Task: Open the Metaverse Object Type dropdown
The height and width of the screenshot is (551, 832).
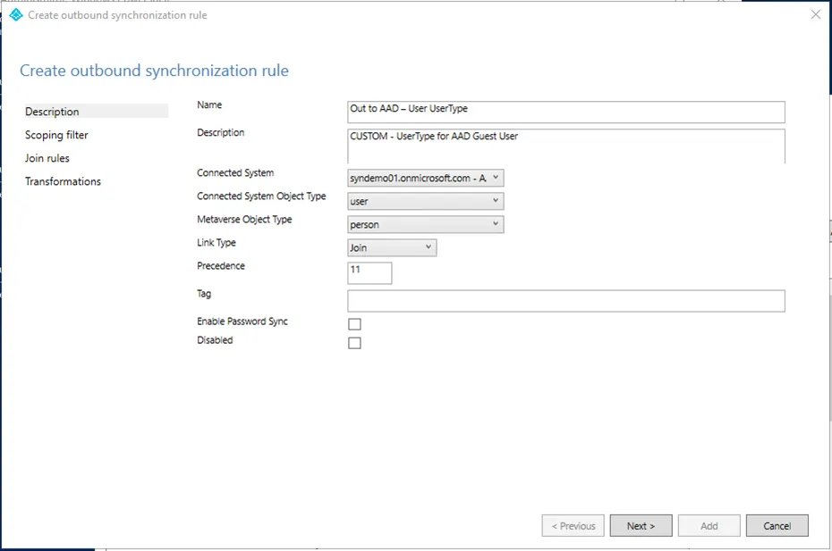Action: [426, 225]
